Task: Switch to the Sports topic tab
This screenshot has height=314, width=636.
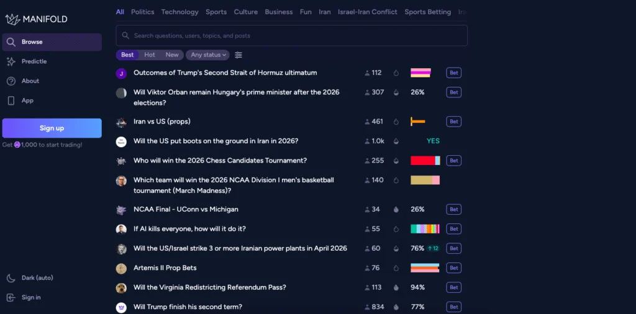Action: 216,12
